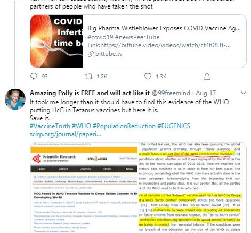This screenshot has height=233, width=251.
Task: Open the #WHO hashtag link
Action: pos(82,126)
